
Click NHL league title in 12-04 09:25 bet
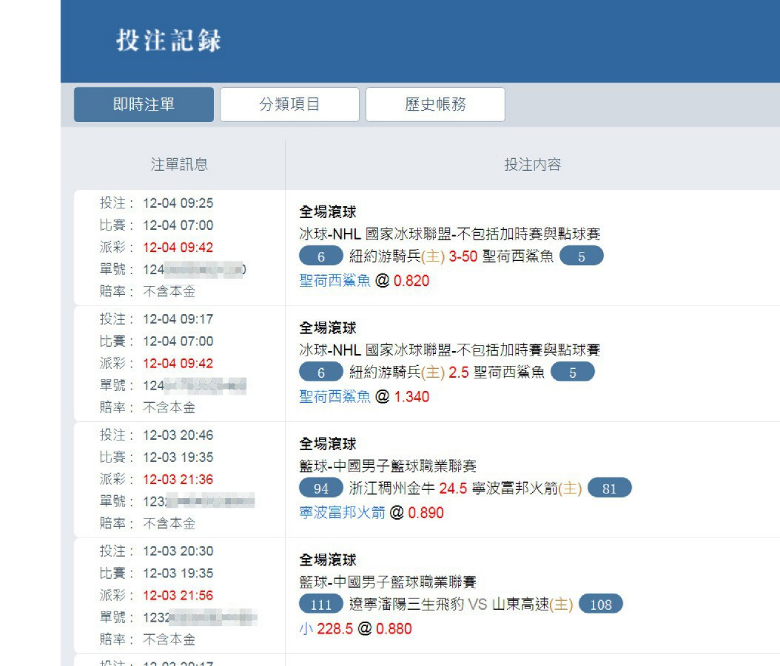point(450,234)
